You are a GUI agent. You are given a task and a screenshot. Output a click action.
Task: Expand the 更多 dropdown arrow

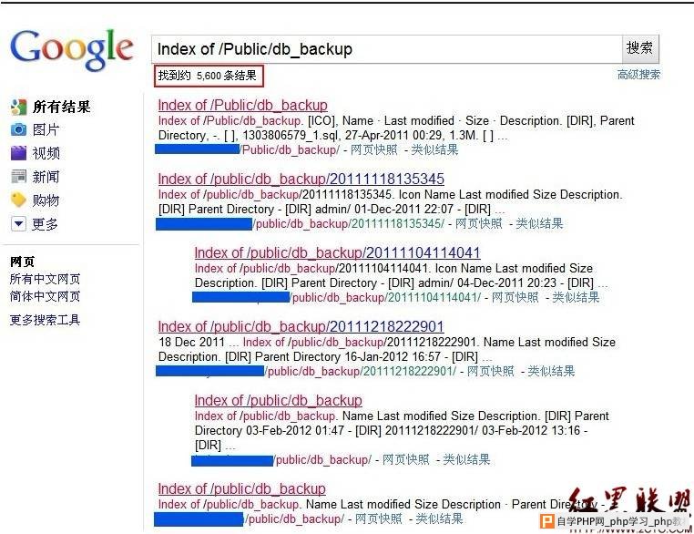[x=18, y=224]
